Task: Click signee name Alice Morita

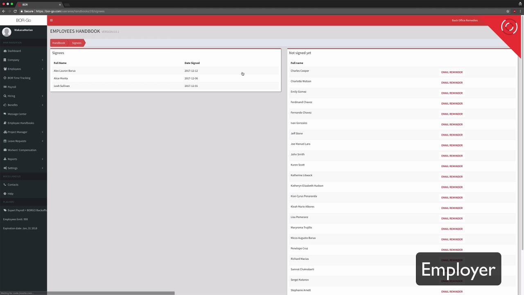Action: pyautogui.click(x=61, y=78)
